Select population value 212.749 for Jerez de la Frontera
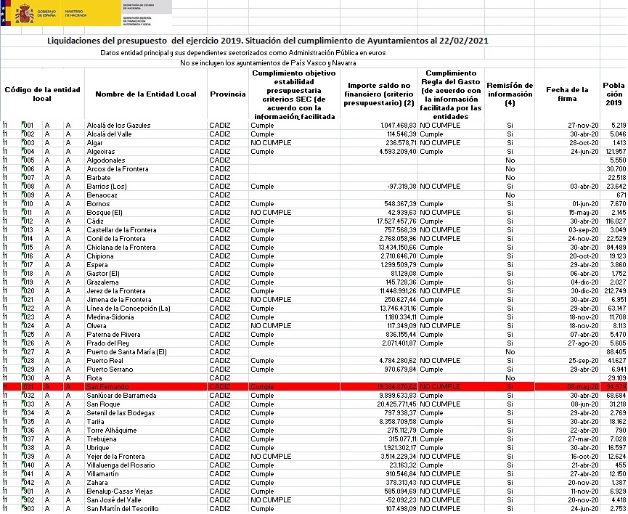Viewport: 628px width, 514px height. [x=614, y=291]
